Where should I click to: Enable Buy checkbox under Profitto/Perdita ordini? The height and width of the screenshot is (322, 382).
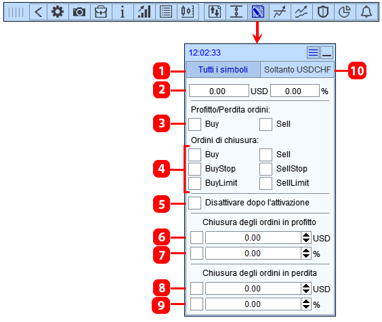coord(194,124)
